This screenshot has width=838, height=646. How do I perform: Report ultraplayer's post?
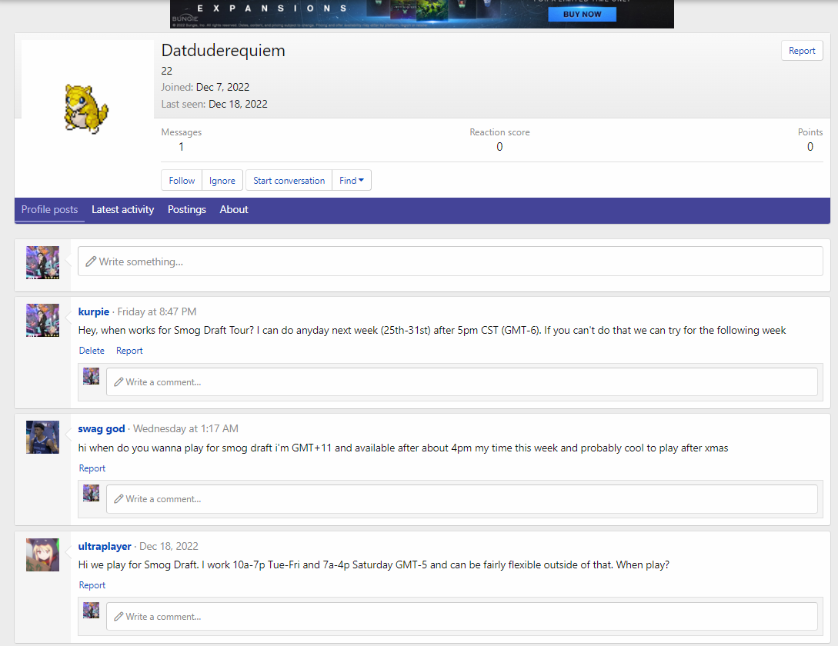tap(92, 585)
